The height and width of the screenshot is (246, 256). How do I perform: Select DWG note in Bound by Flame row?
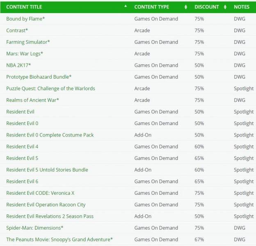pyautogui.click(x=240, y=19)
